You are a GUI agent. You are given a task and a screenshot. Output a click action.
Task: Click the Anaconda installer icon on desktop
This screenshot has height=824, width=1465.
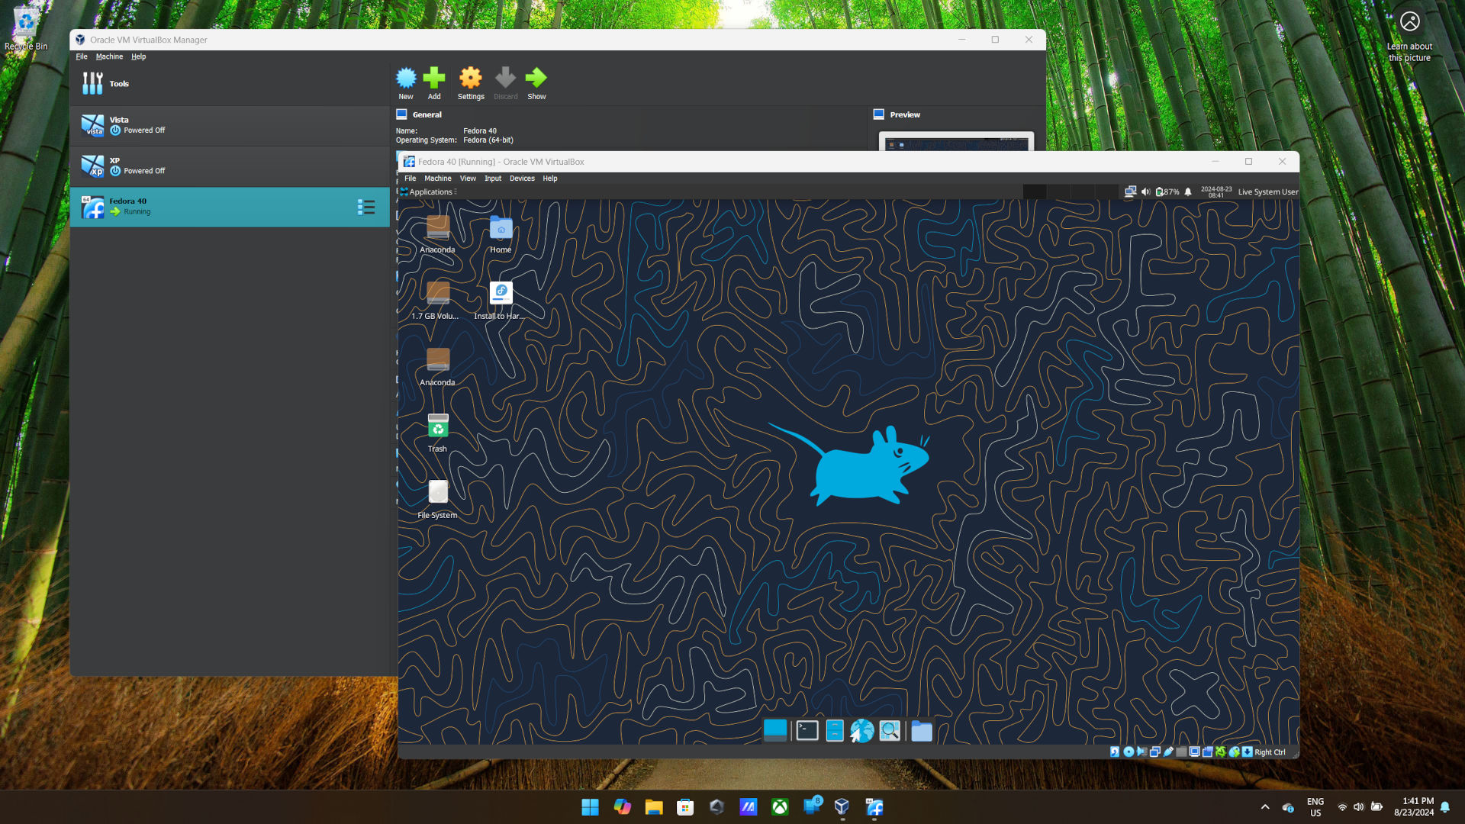500,293
